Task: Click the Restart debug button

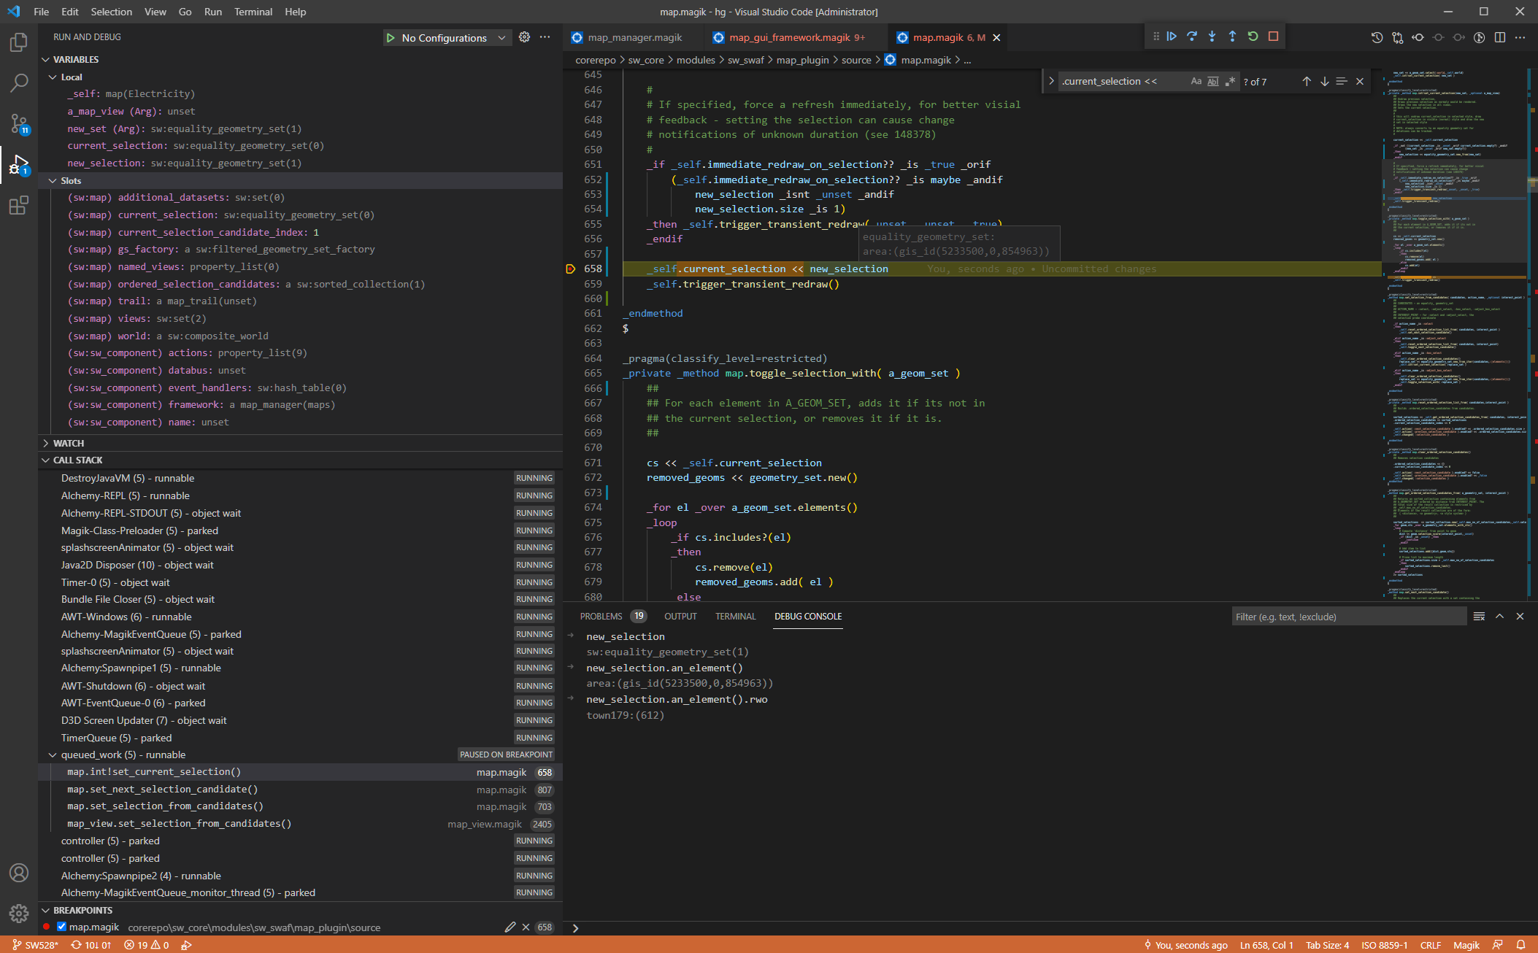Action: pos(1253,36)
